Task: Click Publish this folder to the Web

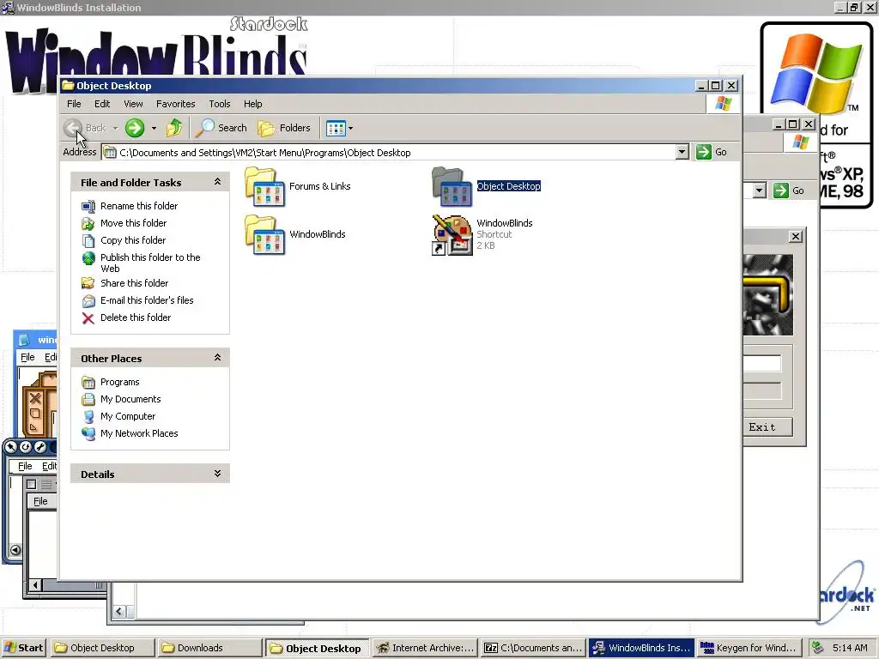Action: (150, 263)
